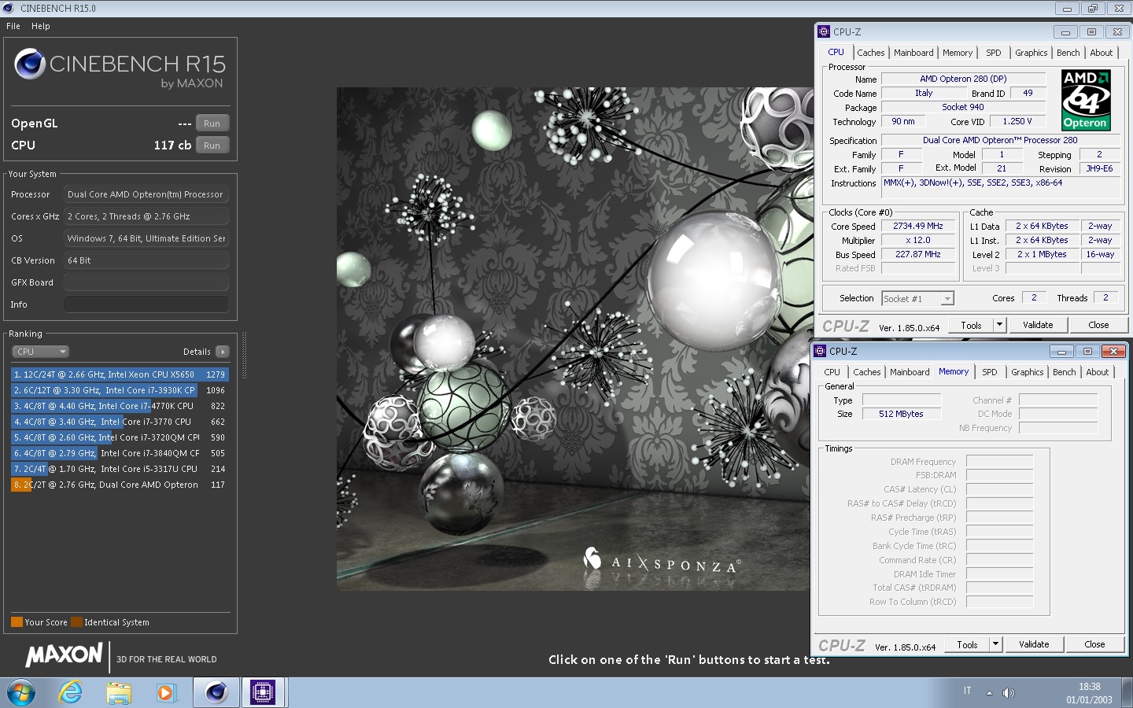Select ranking row Intel Xeon CPU X5650
Viewport: 1133px width, 708px height.
[x=120, y=374]
